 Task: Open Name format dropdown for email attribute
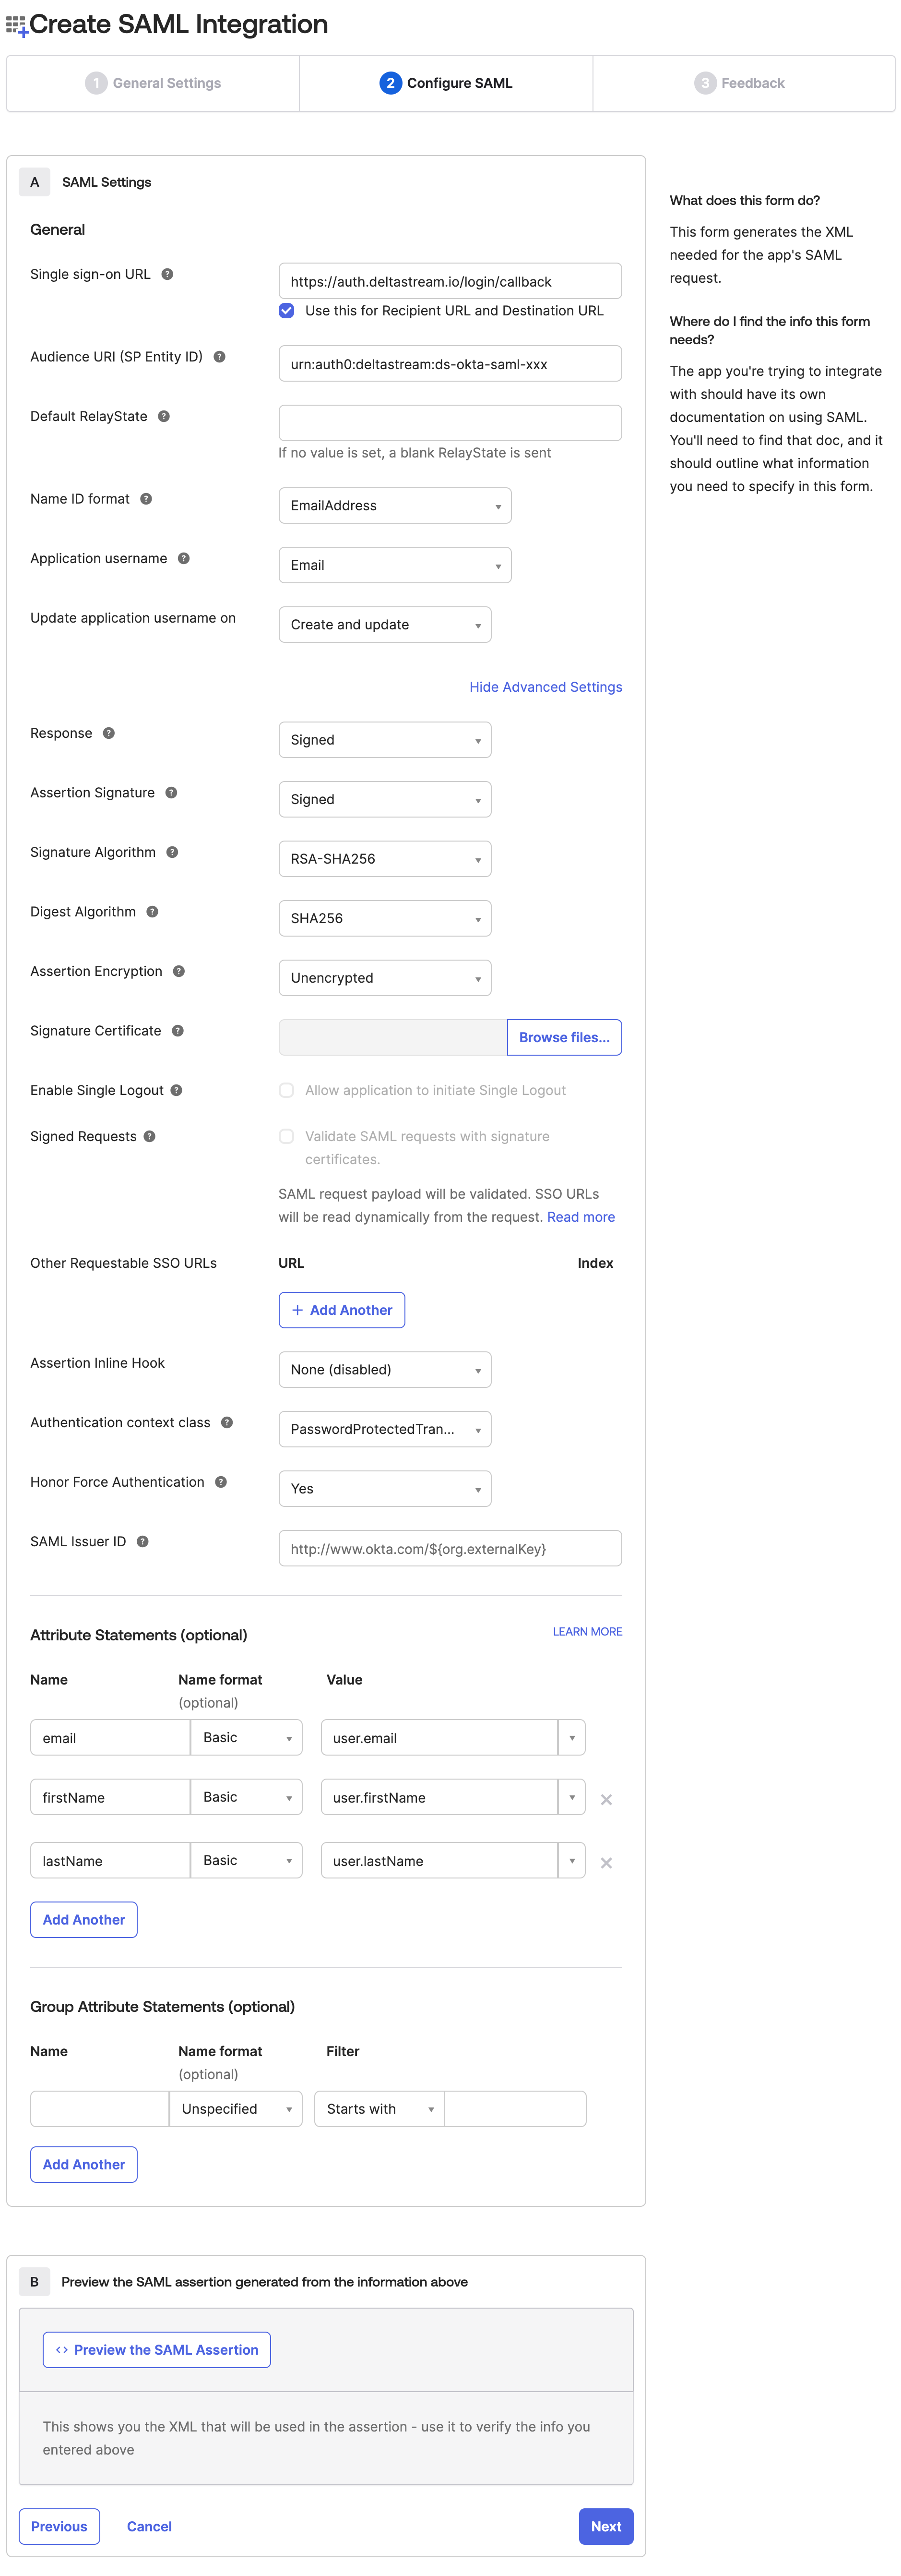tap(247, 1738)
